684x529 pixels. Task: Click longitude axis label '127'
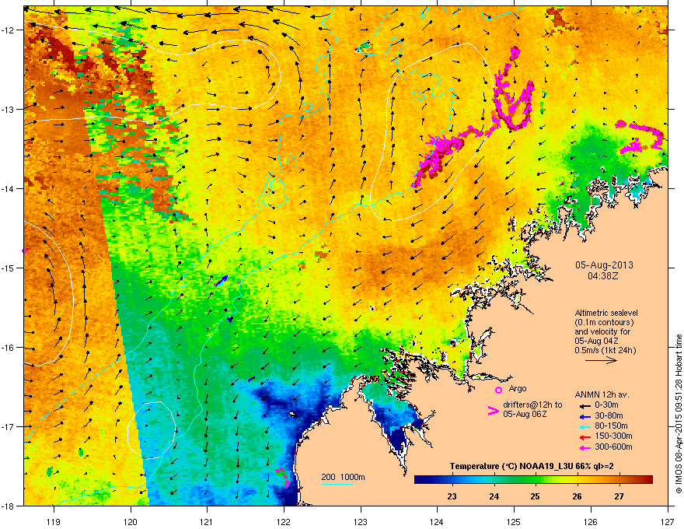pos(668,521)
